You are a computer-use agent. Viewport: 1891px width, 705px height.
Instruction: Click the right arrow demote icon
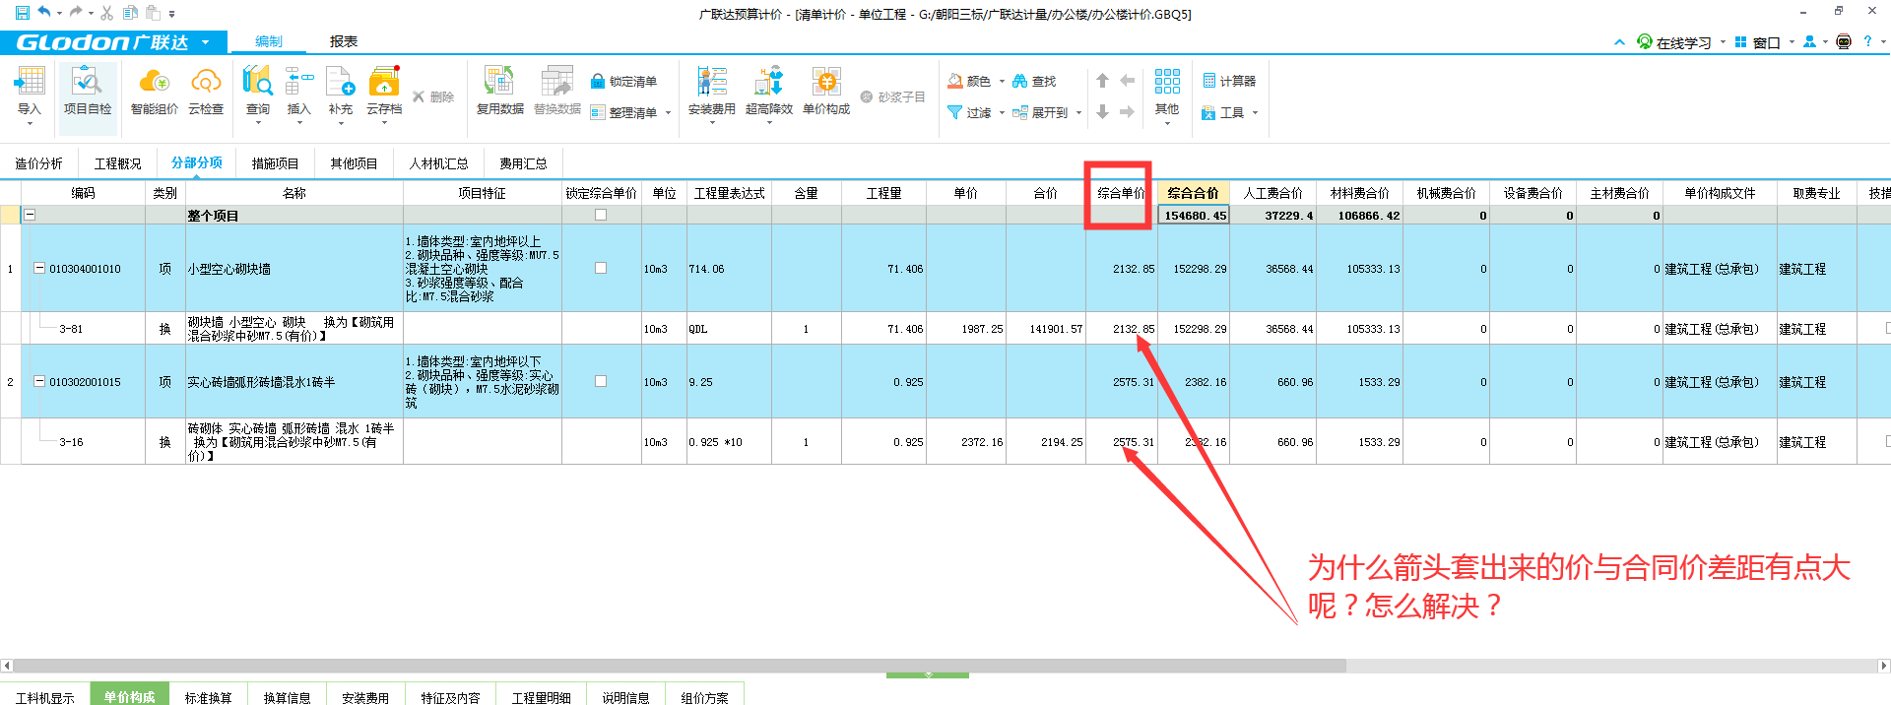[x=1128, y=112]
